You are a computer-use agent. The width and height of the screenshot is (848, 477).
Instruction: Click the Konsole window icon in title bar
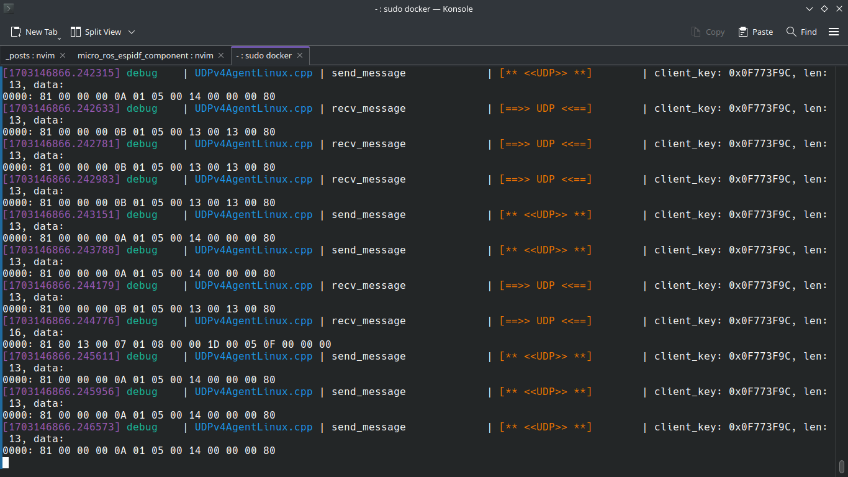9,8
